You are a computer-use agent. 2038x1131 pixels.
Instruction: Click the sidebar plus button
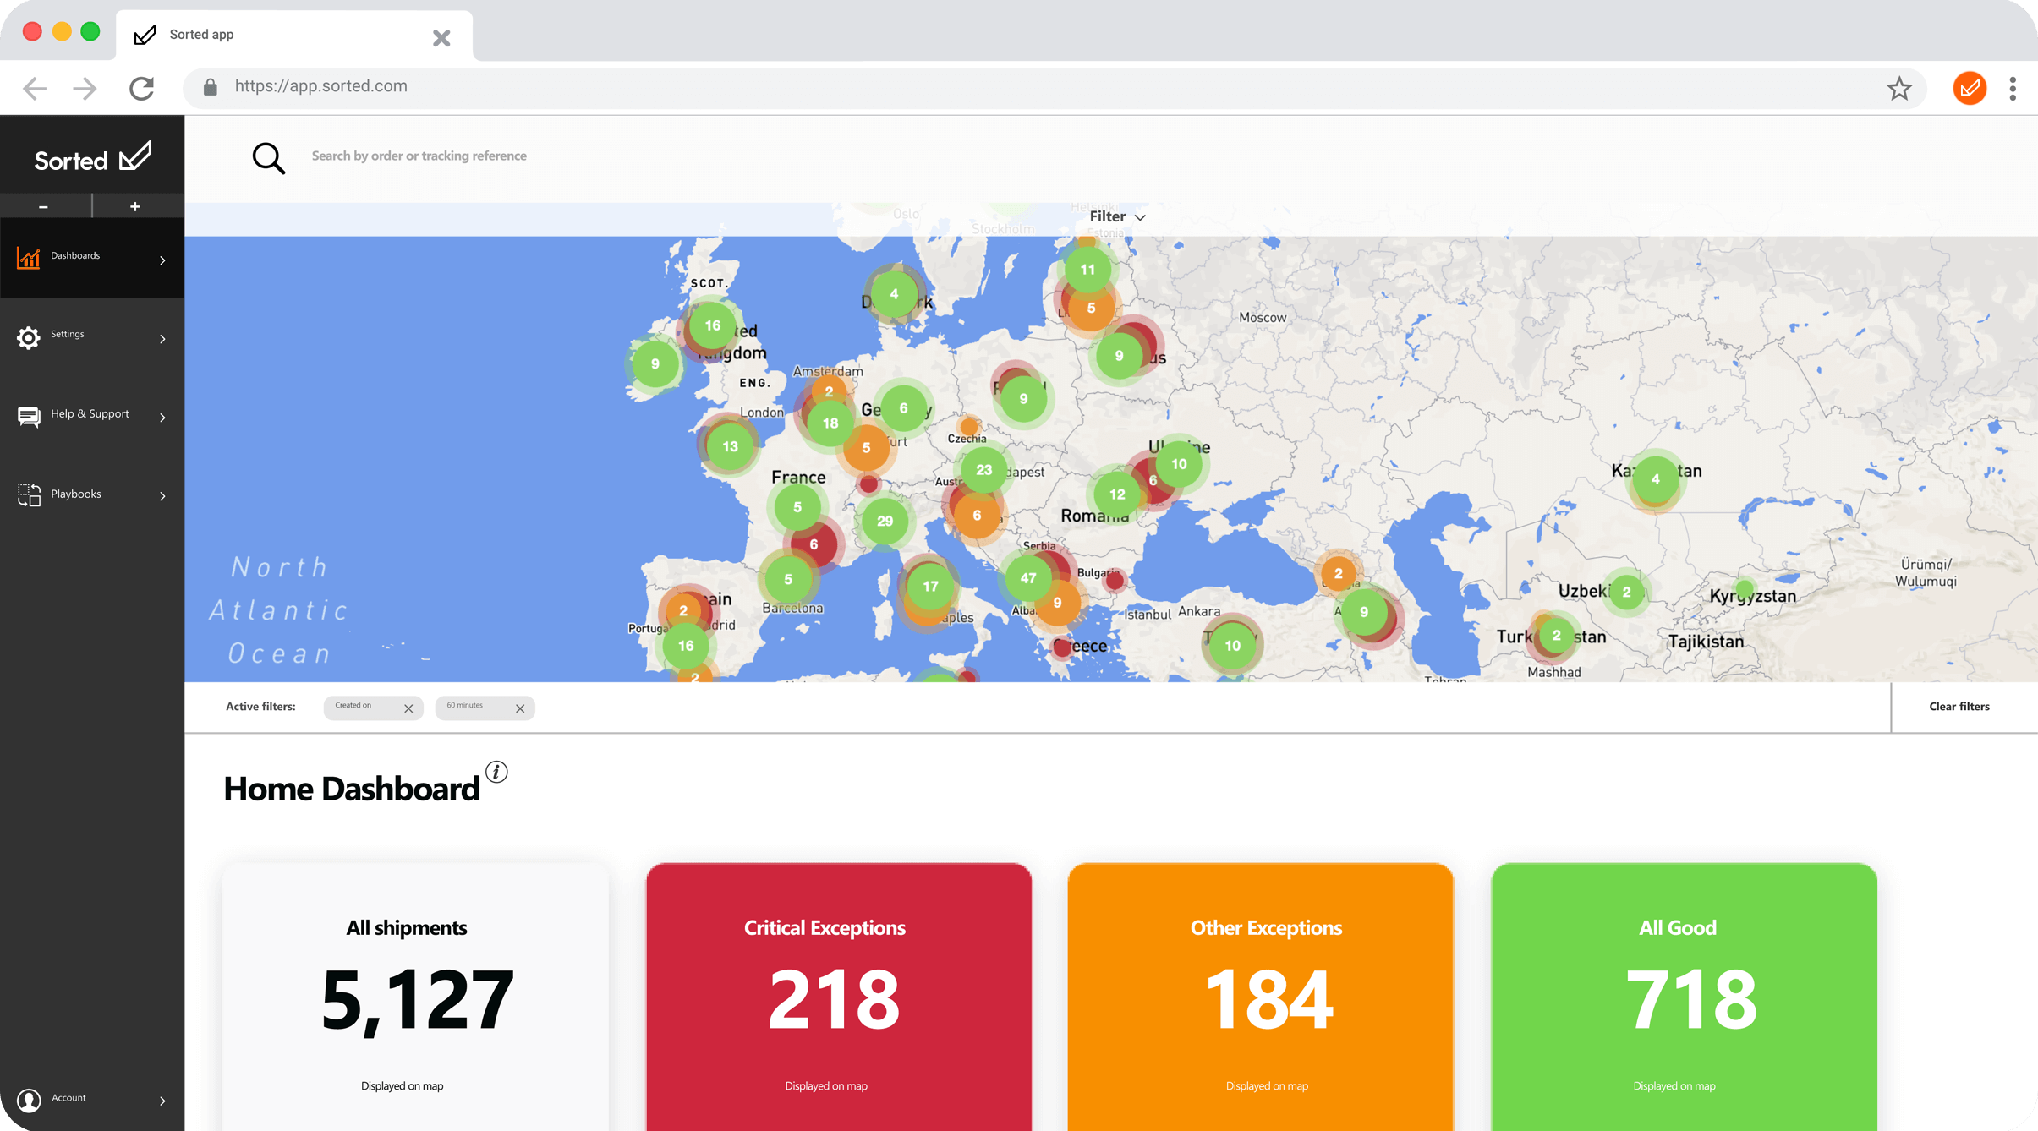coord(135,206)
